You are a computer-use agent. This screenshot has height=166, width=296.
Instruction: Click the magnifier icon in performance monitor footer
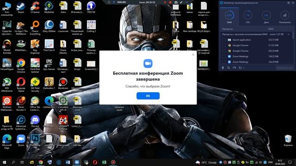228,68
